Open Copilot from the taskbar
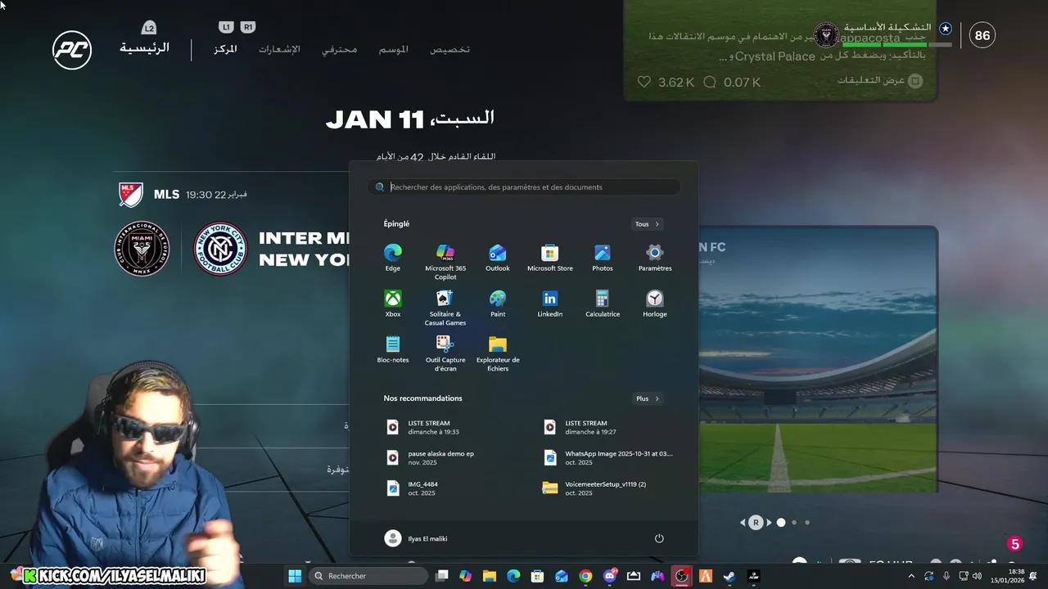The height and width of the screenshot is (589, 1048). point(466,576)
